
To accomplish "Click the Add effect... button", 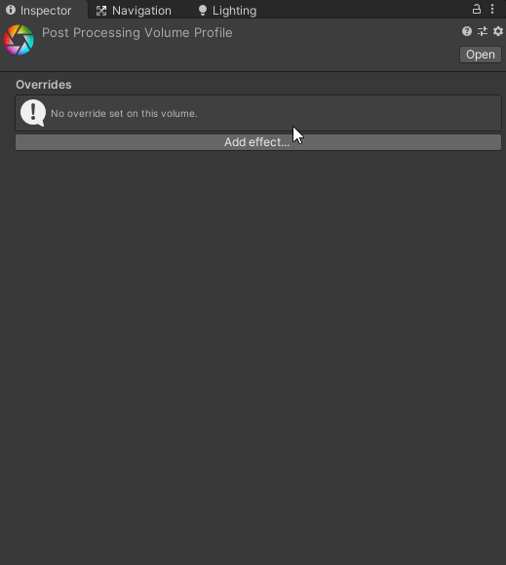I will pyautogui.click(x=258, y=142).
